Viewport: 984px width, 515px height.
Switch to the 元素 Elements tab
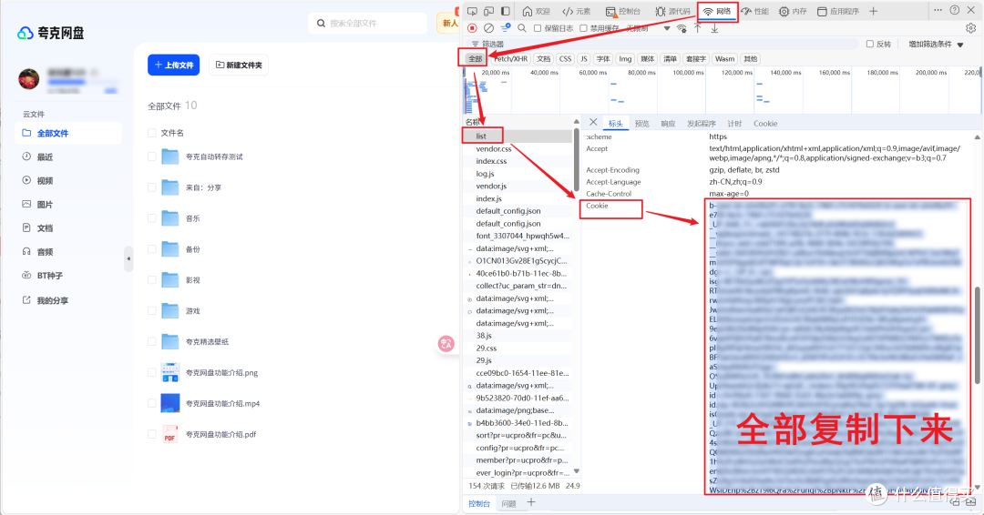pos(577,11)
